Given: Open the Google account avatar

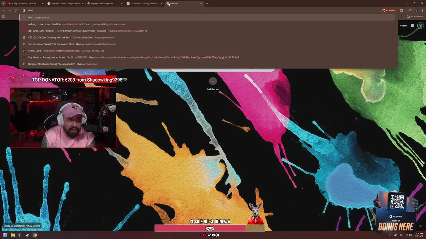Looking at the screenshot, I should 421,26.
